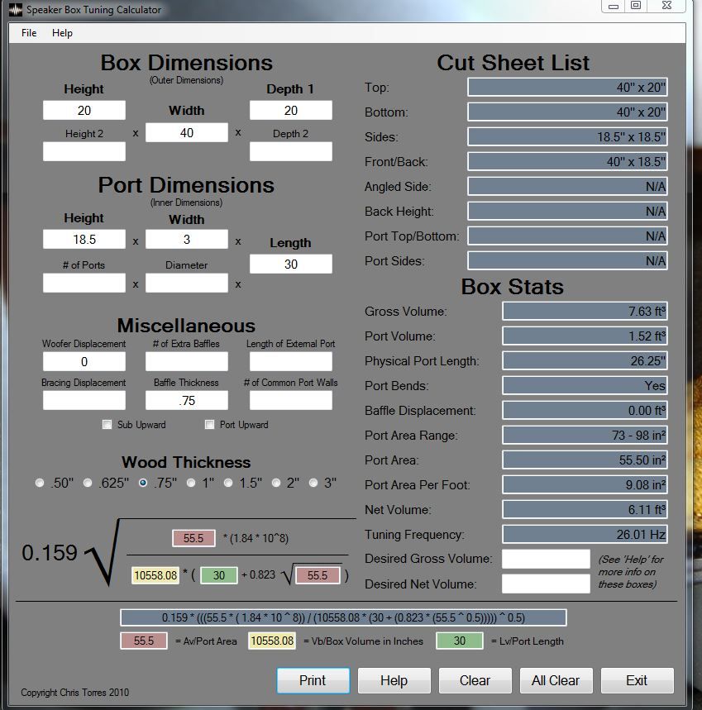Click the Woofer Displacement field
The height and width of the screenshot is (710, 702).
(x=84, y=362)
